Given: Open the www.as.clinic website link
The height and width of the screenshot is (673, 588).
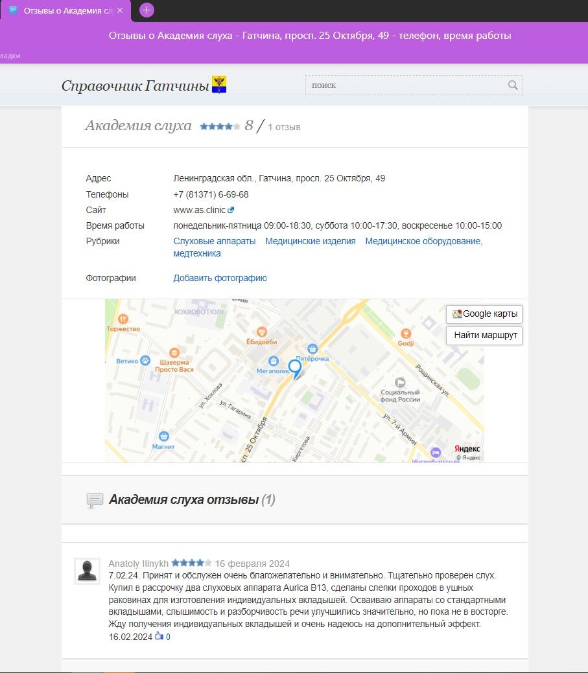Looking at the screenshot, I should click(x=200, y=210).
